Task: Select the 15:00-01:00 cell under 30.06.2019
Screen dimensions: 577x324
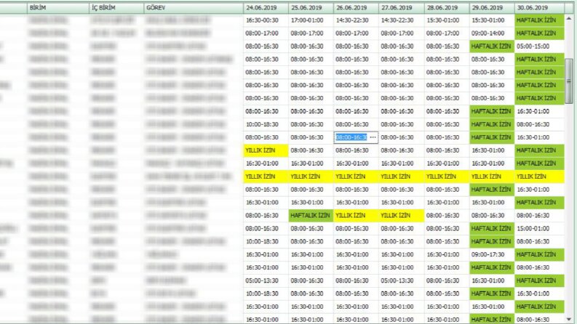Action: click(x=539, y=229)
